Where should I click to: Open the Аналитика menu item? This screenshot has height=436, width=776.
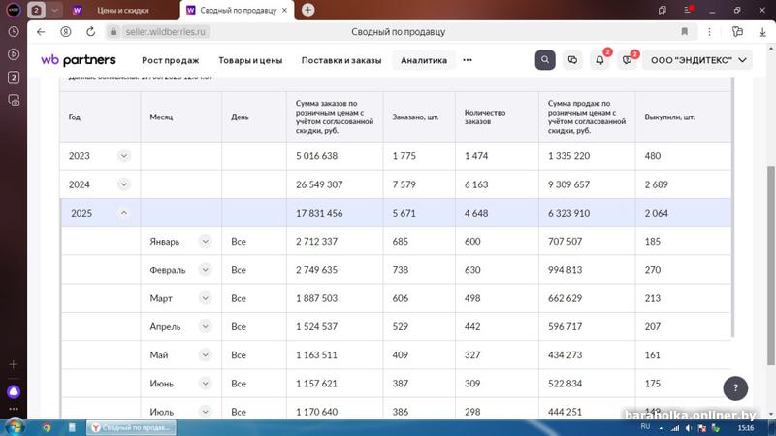pos(424,60)
